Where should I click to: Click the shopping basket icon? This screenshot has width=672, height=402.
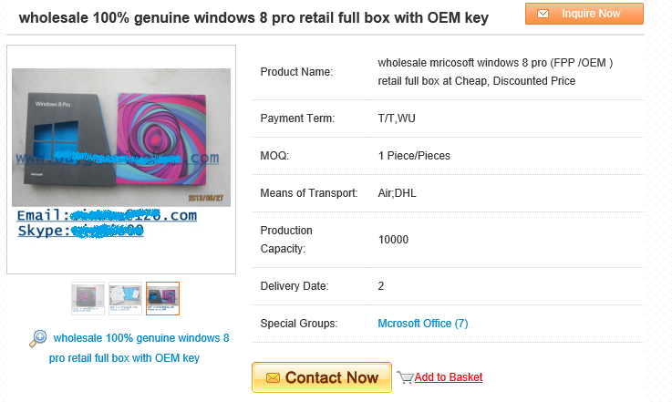[405, 377]
